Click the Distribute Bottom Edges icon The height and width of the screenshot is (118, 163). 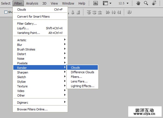pyautogui.click(x=100, y=12)
